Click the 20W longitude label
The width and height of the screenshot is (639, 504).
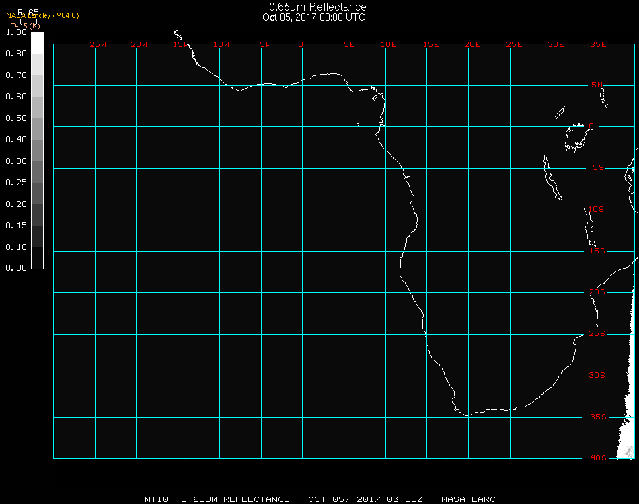139,44
